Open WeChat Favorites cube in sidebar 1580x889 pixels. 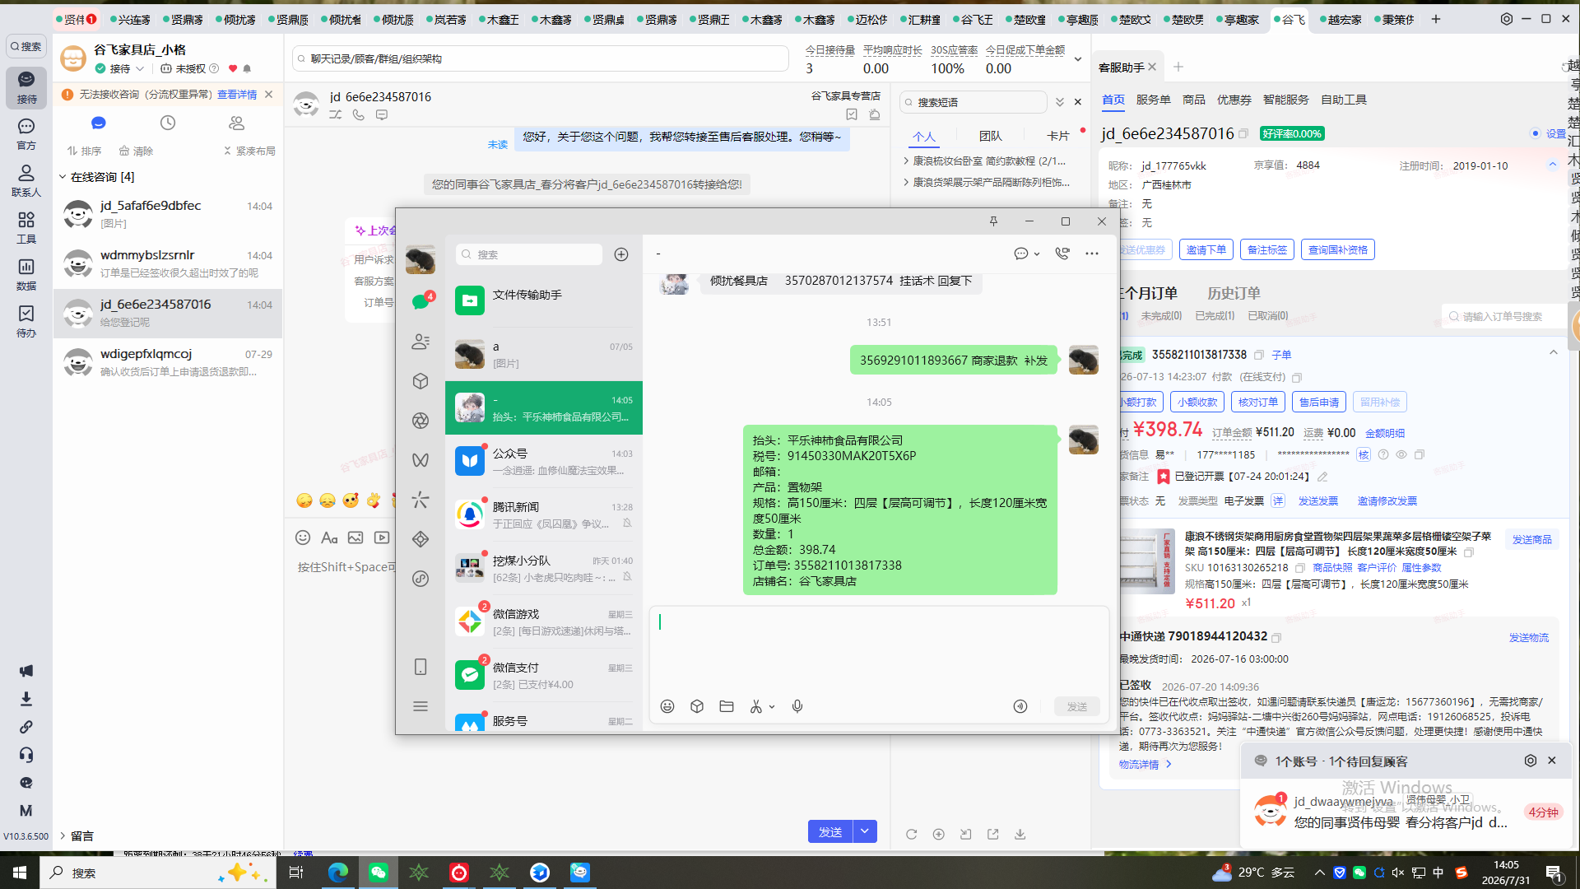pos(421,381)
